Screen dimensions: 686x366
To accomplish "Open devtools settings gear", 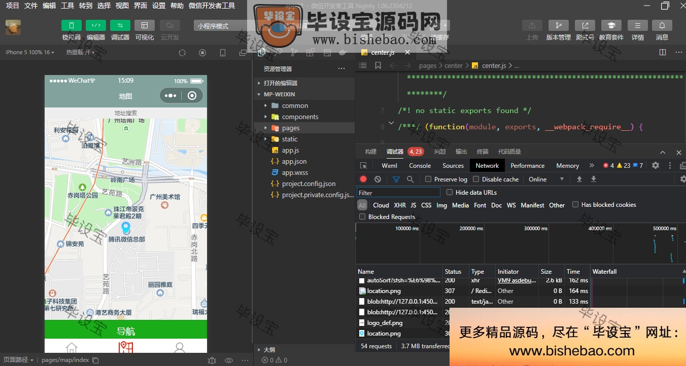I will (x=656, y=165).
